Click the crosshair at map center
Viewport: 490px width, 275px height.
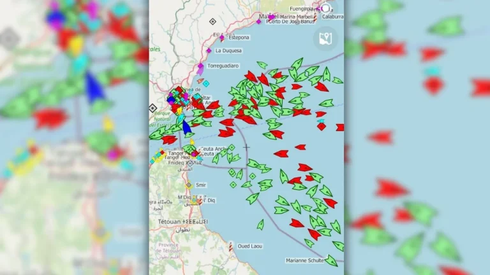[x=246, y=147]
